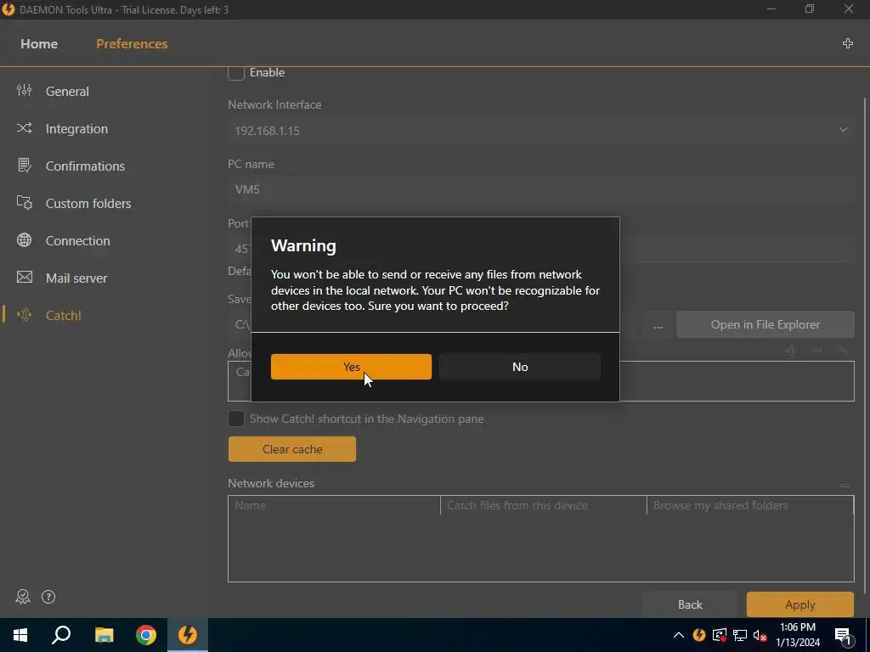
Task: Click Open in File Explorer
Action: click(765, 325)
